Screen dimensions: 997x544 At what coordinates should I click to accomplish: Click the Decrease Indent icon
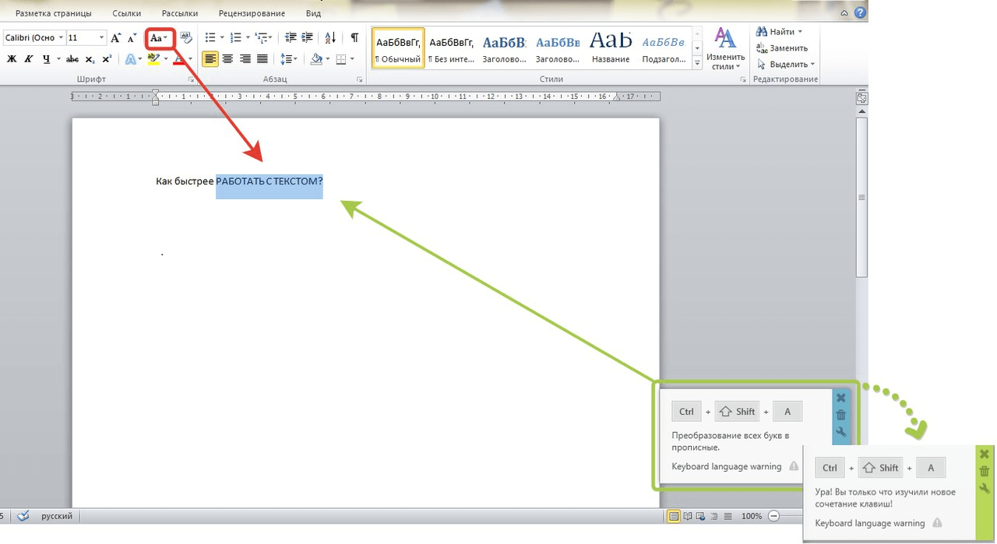click(x=291, y=37)
